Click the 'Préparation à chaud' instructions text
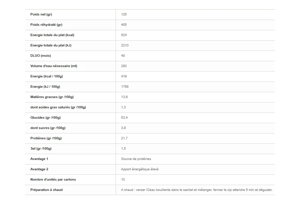 (x=196, y=190)
